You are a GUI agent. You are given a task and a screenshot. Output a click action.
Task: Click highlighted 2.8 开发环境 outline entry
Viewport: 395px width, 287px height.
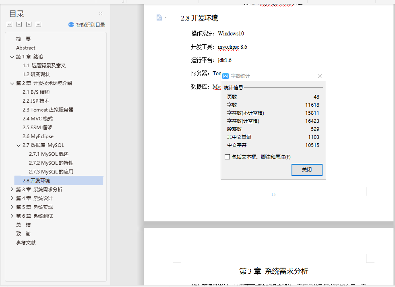tap(59, 180)
